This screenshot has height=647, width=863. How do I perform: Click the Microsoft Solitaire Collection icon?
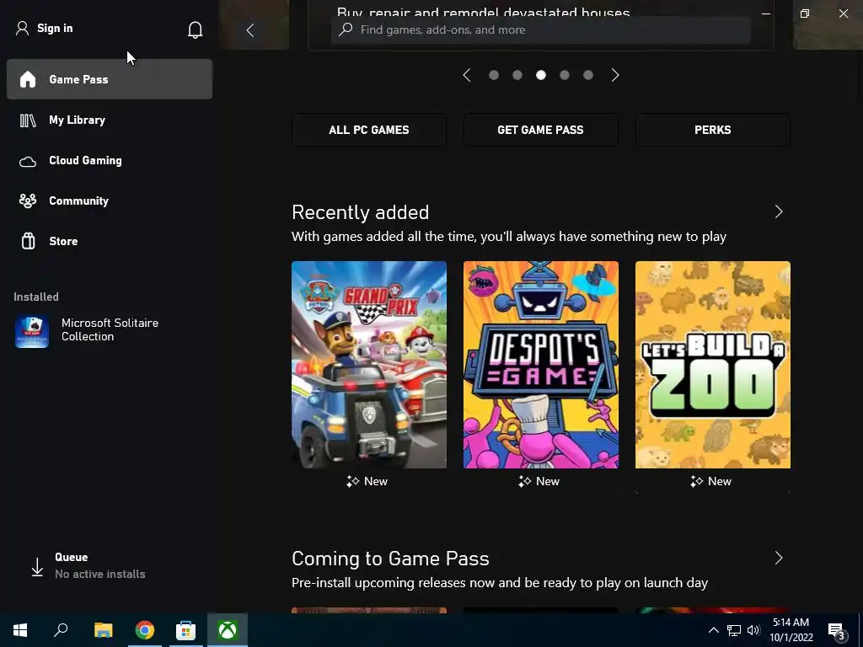[32, 331]
